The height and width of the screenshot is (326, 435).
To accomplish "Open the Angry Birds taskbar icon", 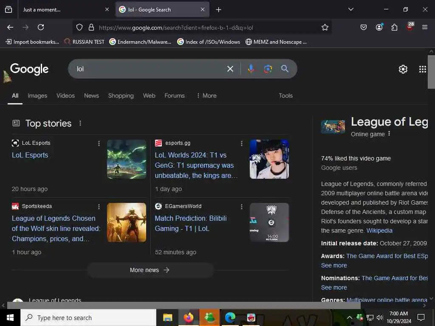I will coord(251,318).
